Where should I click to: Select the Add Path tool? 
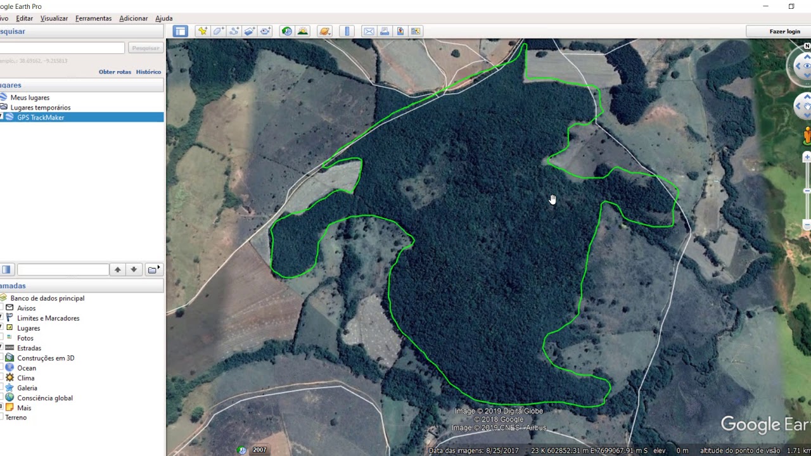234,31
